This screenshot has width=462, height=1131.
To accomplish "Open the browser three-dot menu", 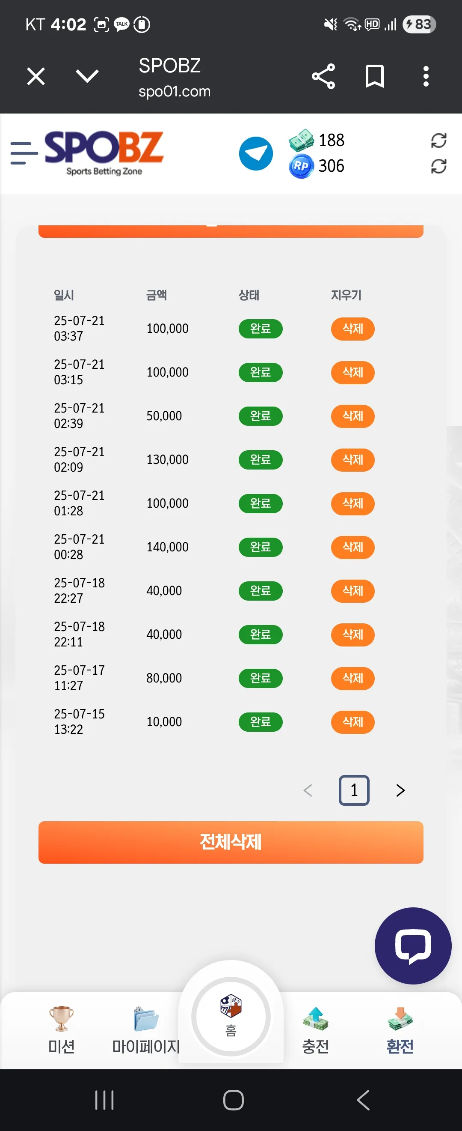I will 426,76.
